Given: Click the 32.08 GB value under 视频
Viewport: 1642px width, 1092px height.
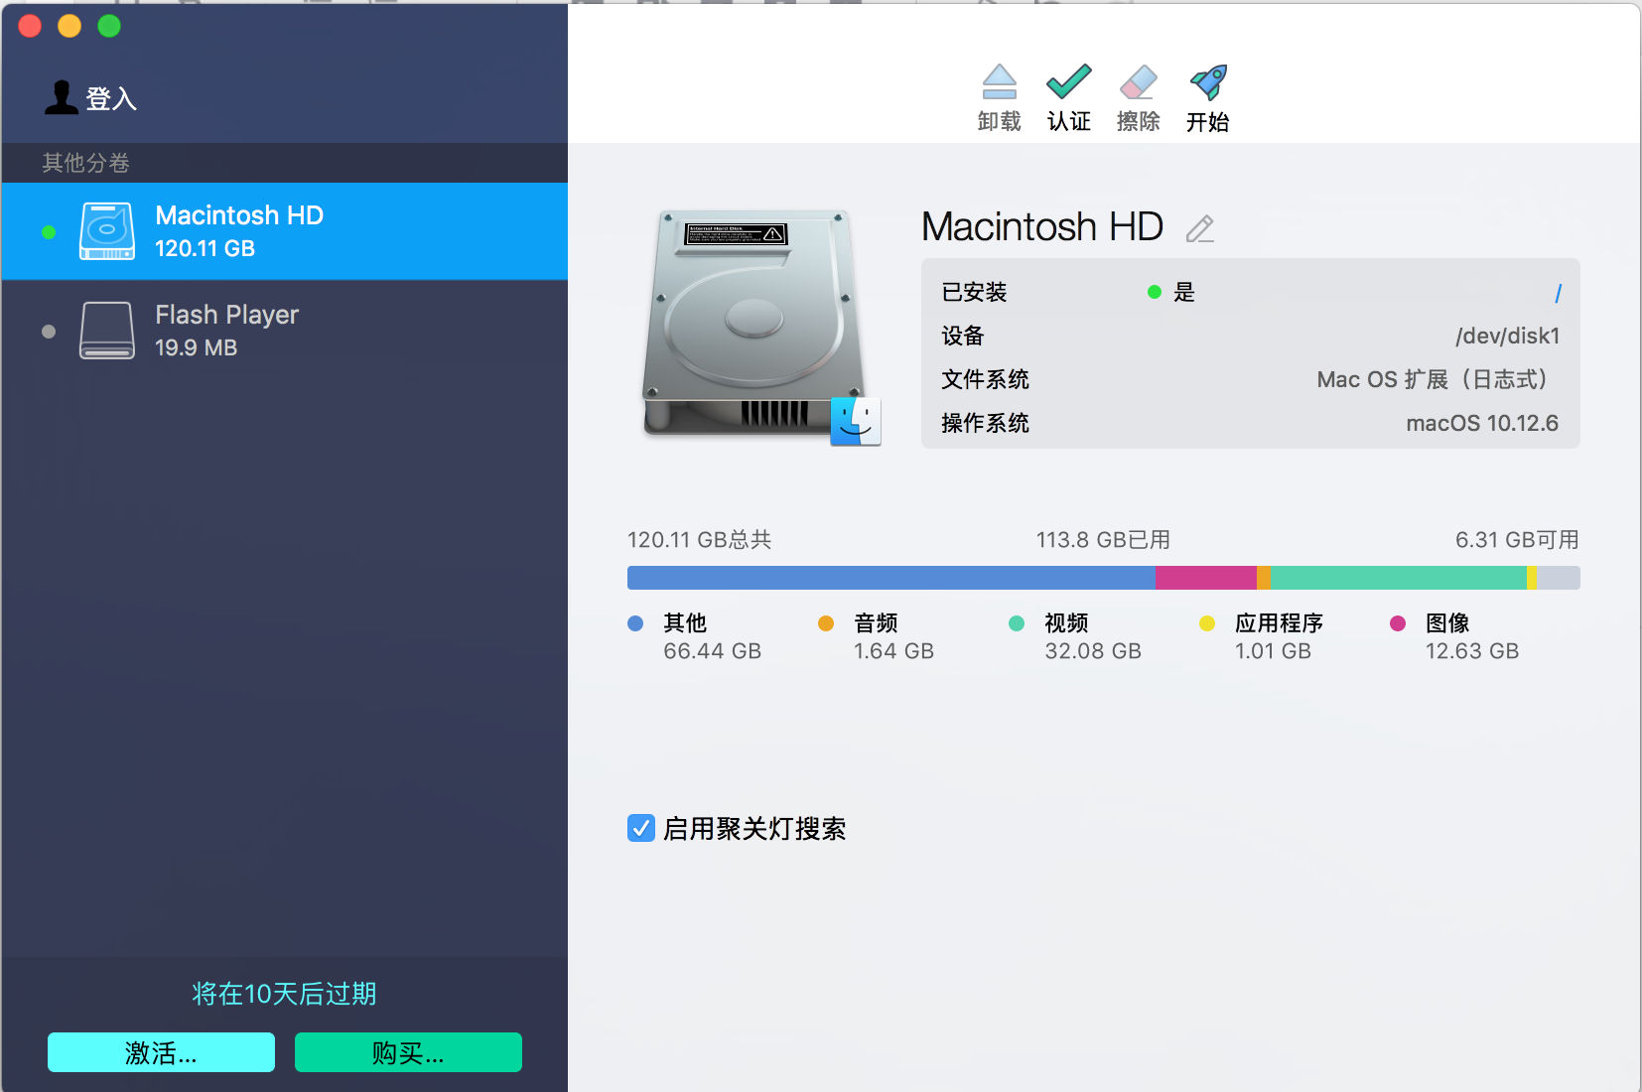Looking at the screenshot, I should 1093,651.
